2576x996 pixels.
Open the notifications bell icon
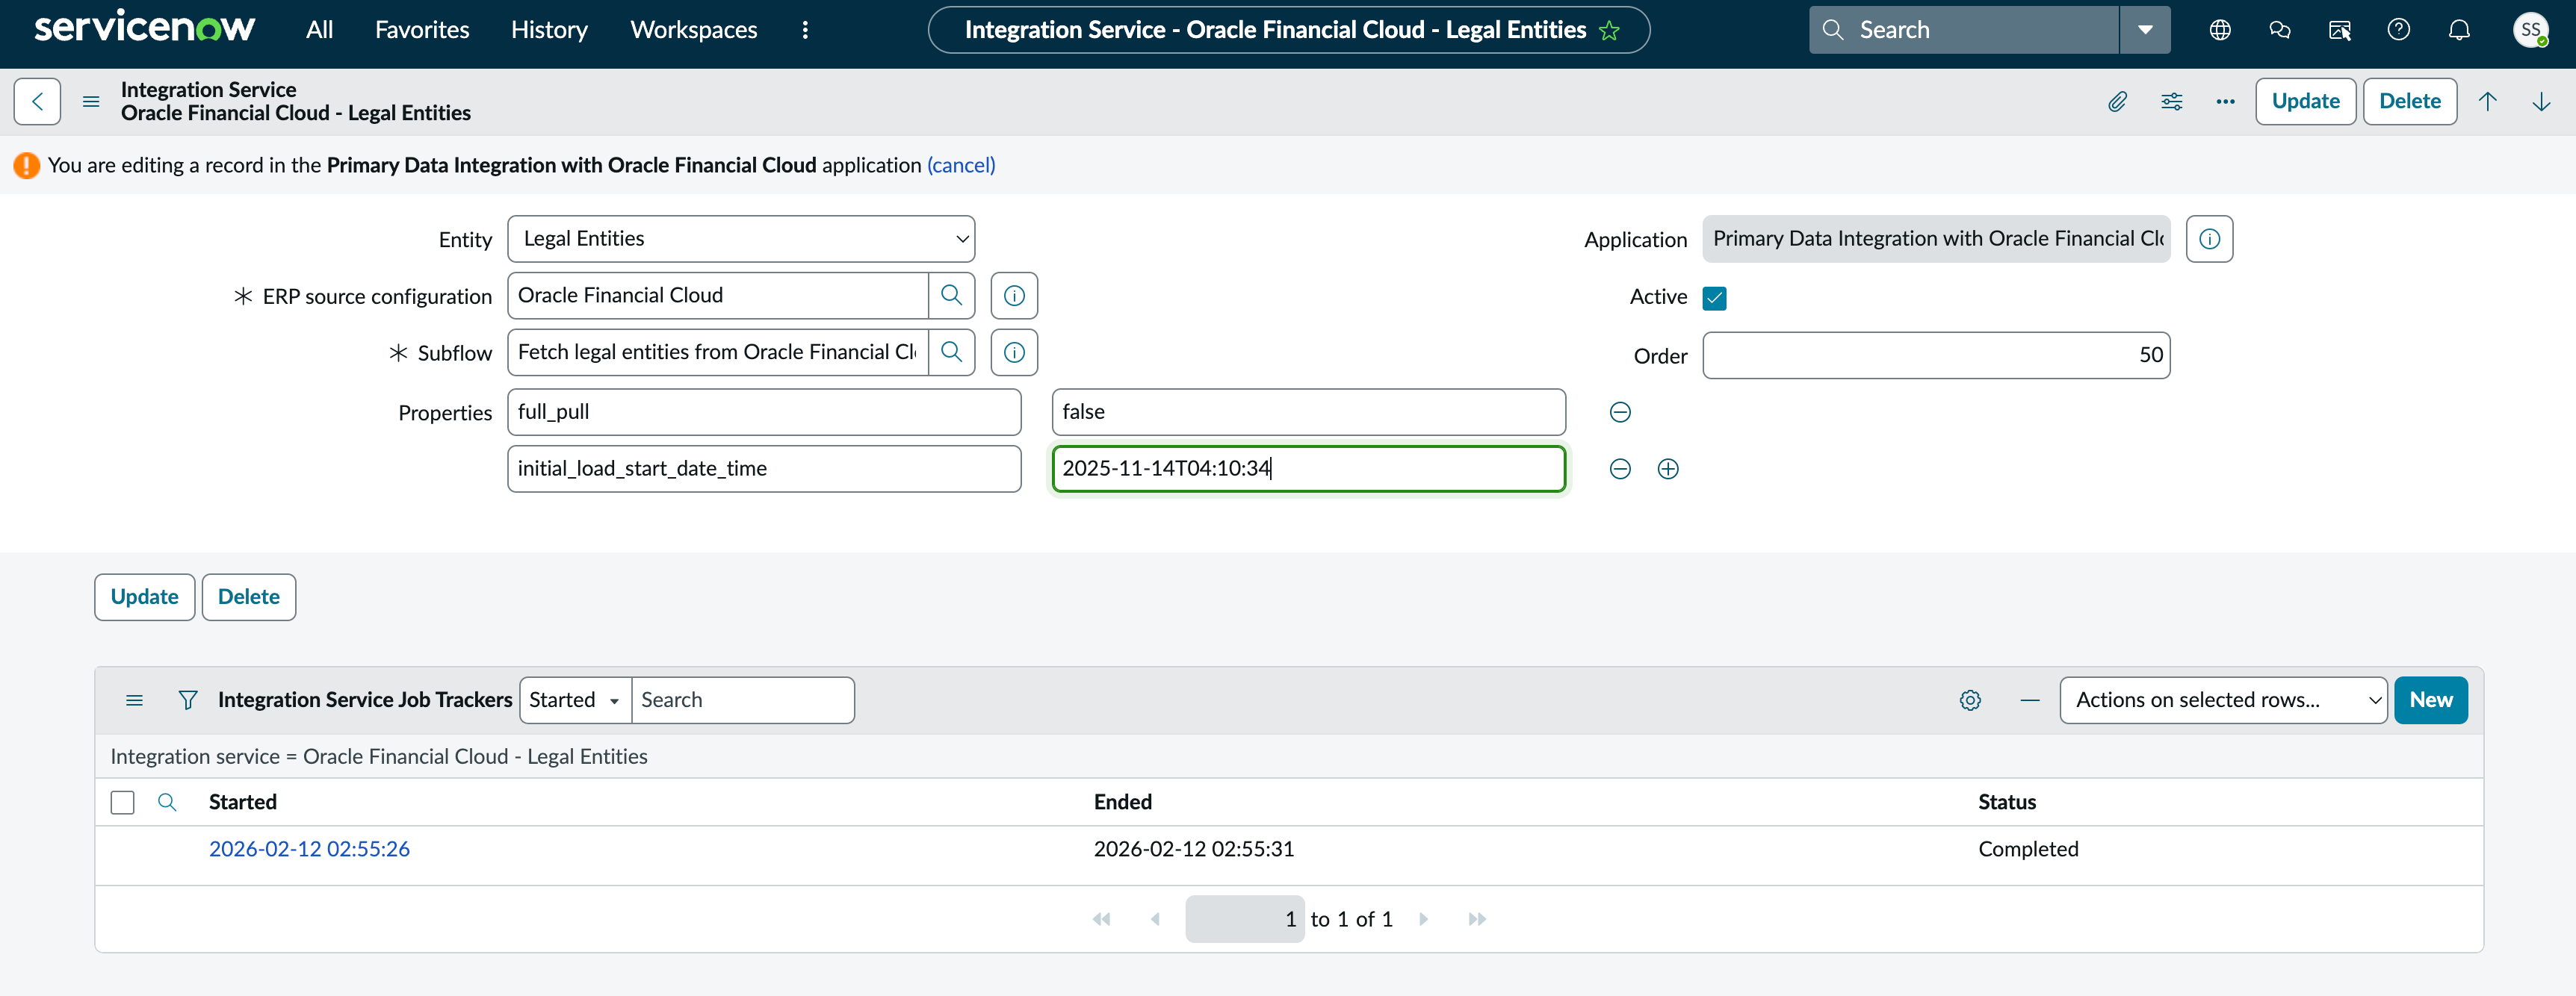2459,30
